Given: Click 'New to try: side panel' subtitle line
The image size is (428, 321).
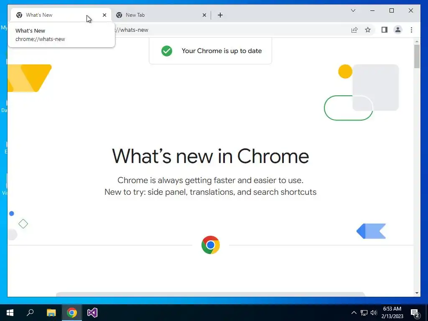Looking at the screenshot, I should click(211, 192).
